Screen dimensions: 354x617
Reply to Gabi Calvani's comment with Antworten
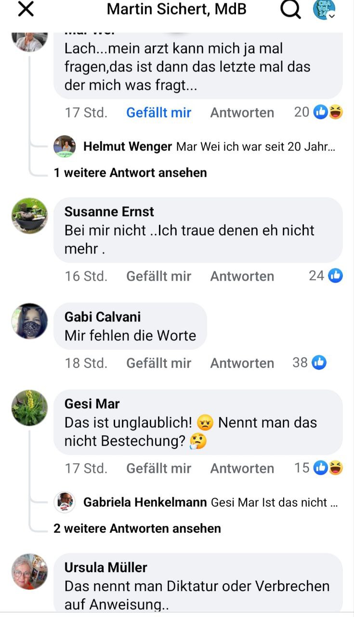(x=242, y=363)
